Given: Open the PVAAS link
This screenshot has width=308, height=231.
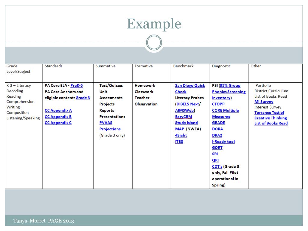Looking at the screenshot, I should coord(106,123).
